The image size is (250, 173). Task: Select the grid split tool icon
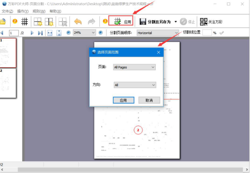pos(24,21)
